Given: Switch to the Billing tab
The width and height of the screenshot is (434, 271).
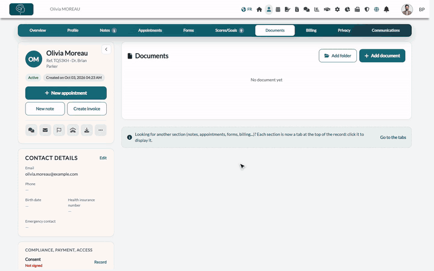Looking at the screenshot, I should [x=311, y=30].
